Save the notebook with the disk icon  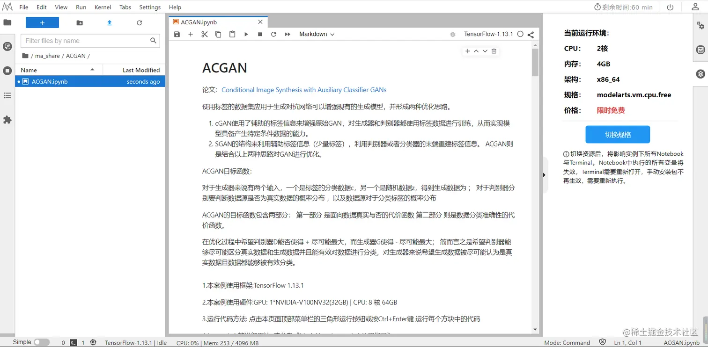tap(177, 34)
